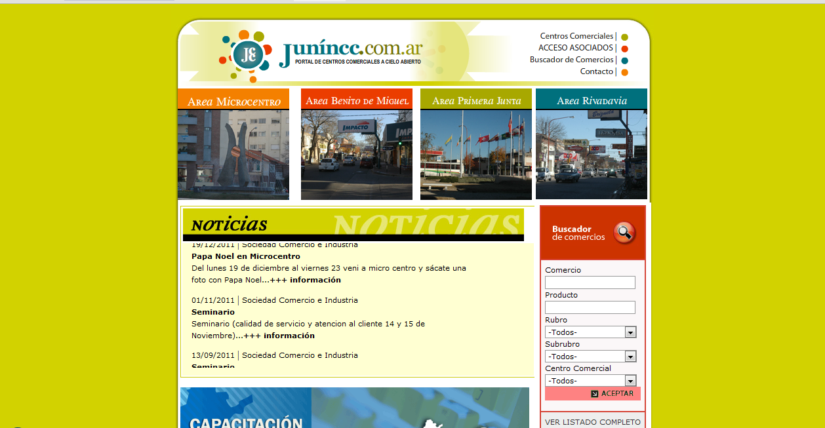Click the Buscador de comercios red banner
825x428 pixels.
[593, 233]
